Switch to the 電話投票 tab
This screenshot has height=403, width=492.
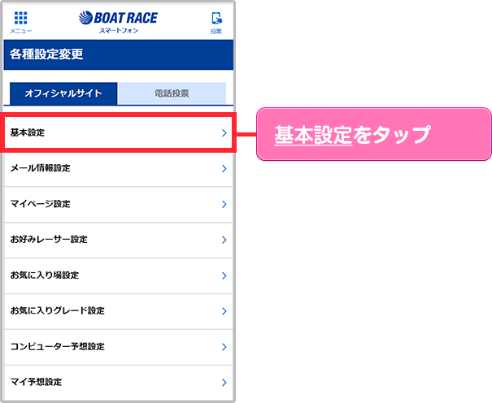point(172,93)
